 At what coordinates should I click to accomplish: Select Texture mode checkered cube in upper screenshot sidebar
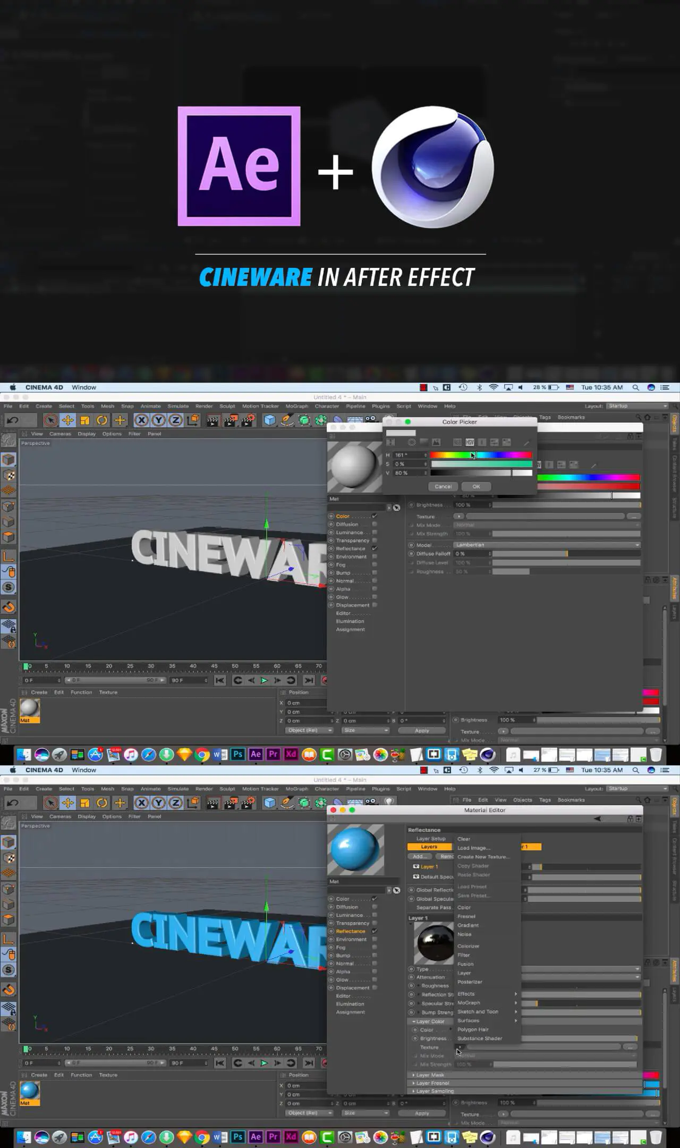click(x=8, y=476)
